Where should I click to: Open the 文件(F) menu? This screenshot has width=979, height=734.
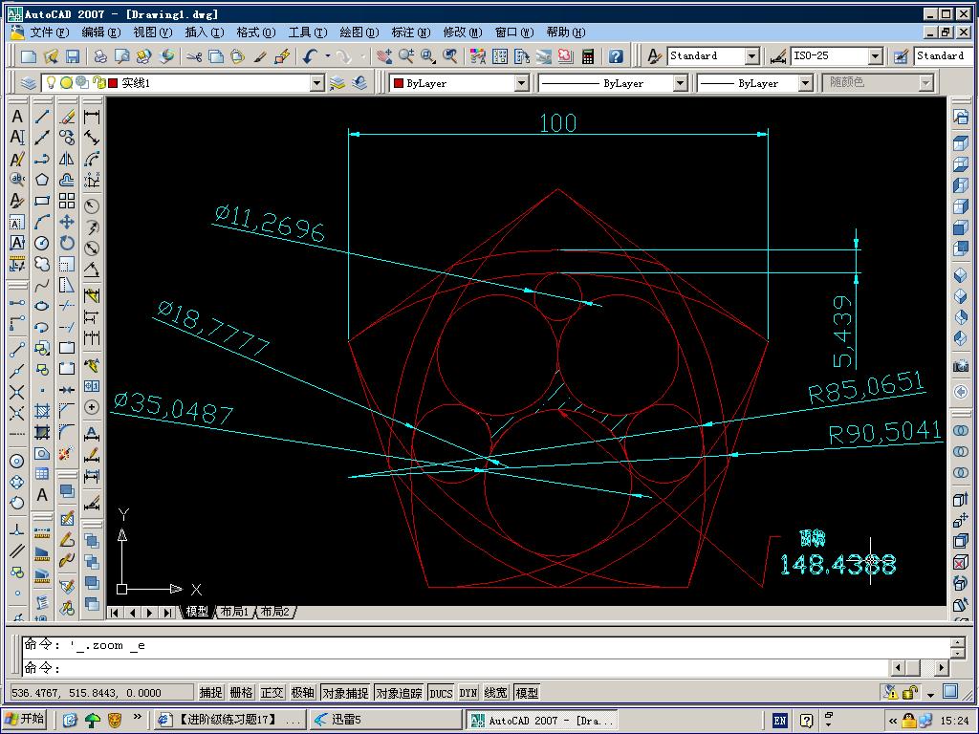click(x=50, y=32)
